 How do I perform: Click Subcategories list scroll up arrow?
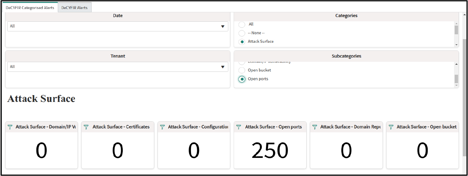click(x=456, y=64)
